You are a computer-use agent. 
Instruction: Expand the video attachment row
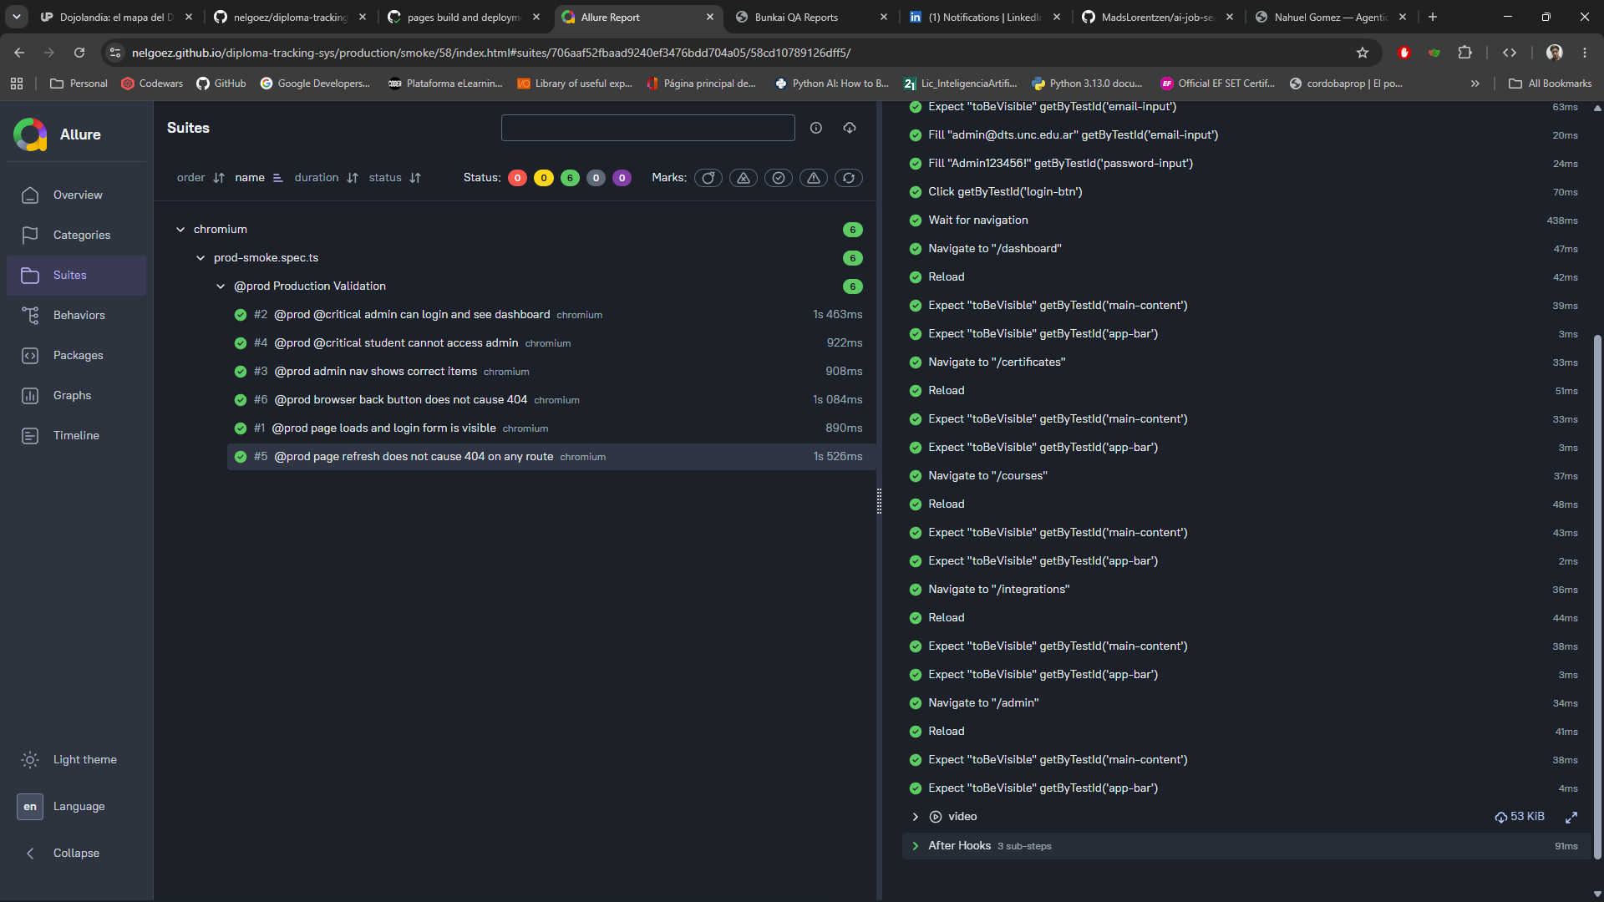coord(915,817)
